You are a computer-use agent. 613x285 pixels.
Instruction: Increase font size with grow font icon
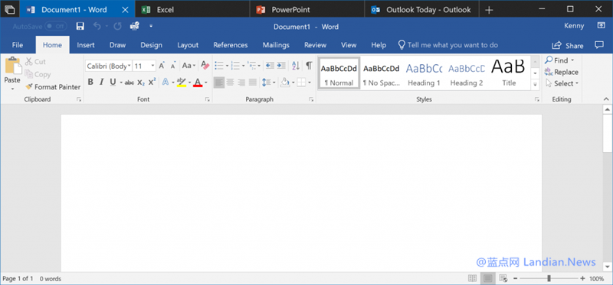click(x=162, y=66)
